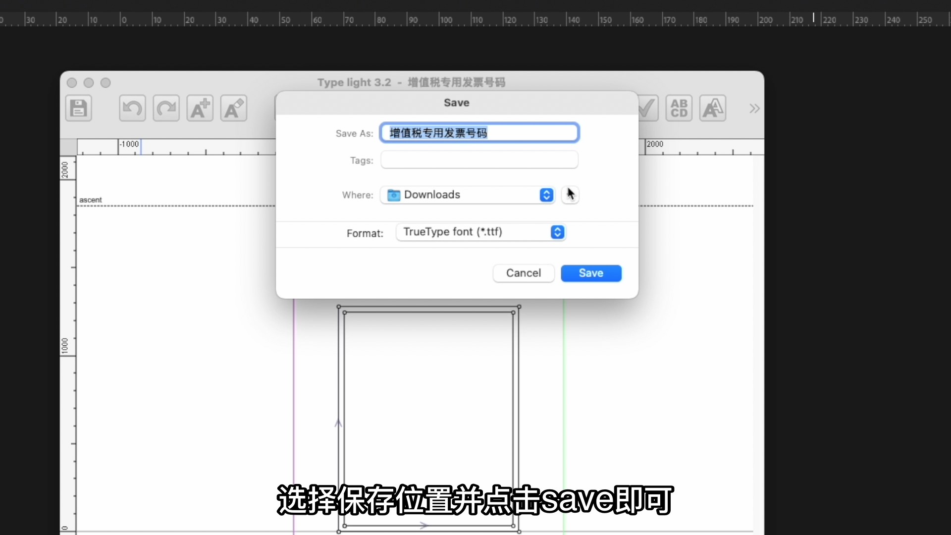Viewport: 951px width, 535px height.
Task: Click the blue Save button
Action: (591, 273)
